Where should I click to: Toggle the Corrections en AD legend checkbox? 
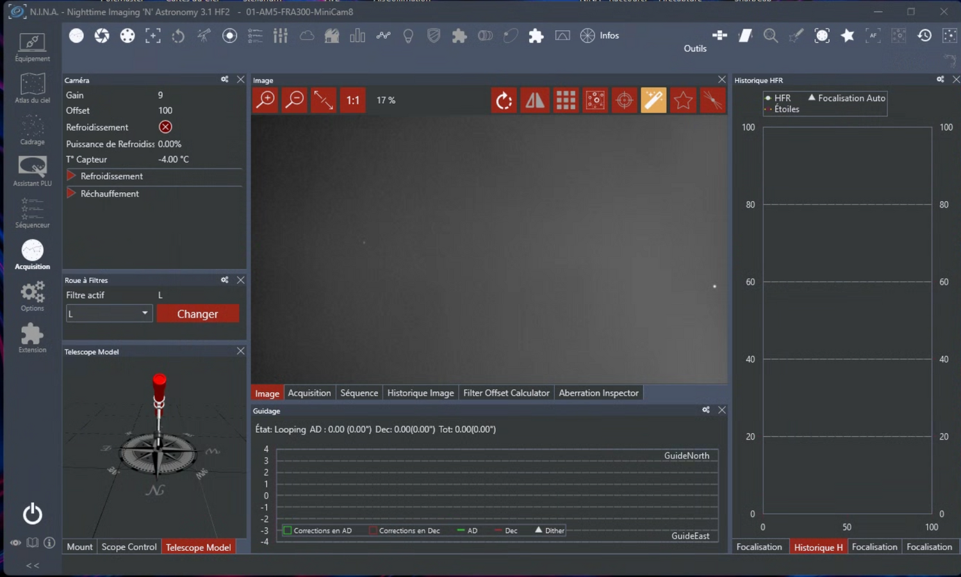(x=288, y=530)
